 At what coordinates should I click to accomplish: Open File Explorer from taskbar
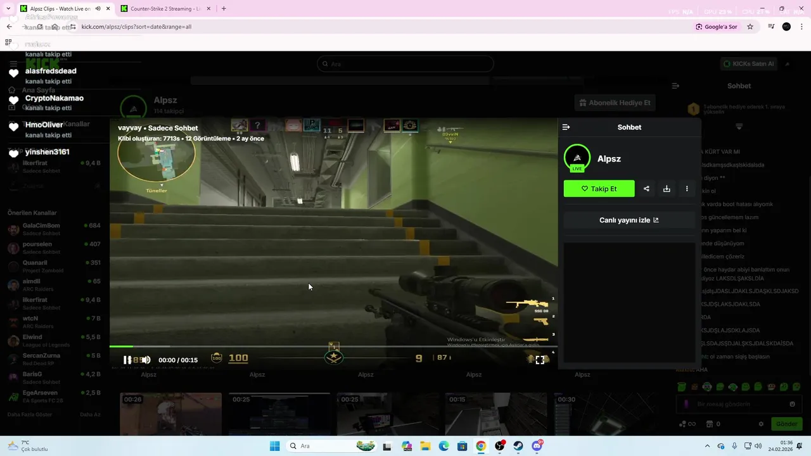(x=425, y=446)
